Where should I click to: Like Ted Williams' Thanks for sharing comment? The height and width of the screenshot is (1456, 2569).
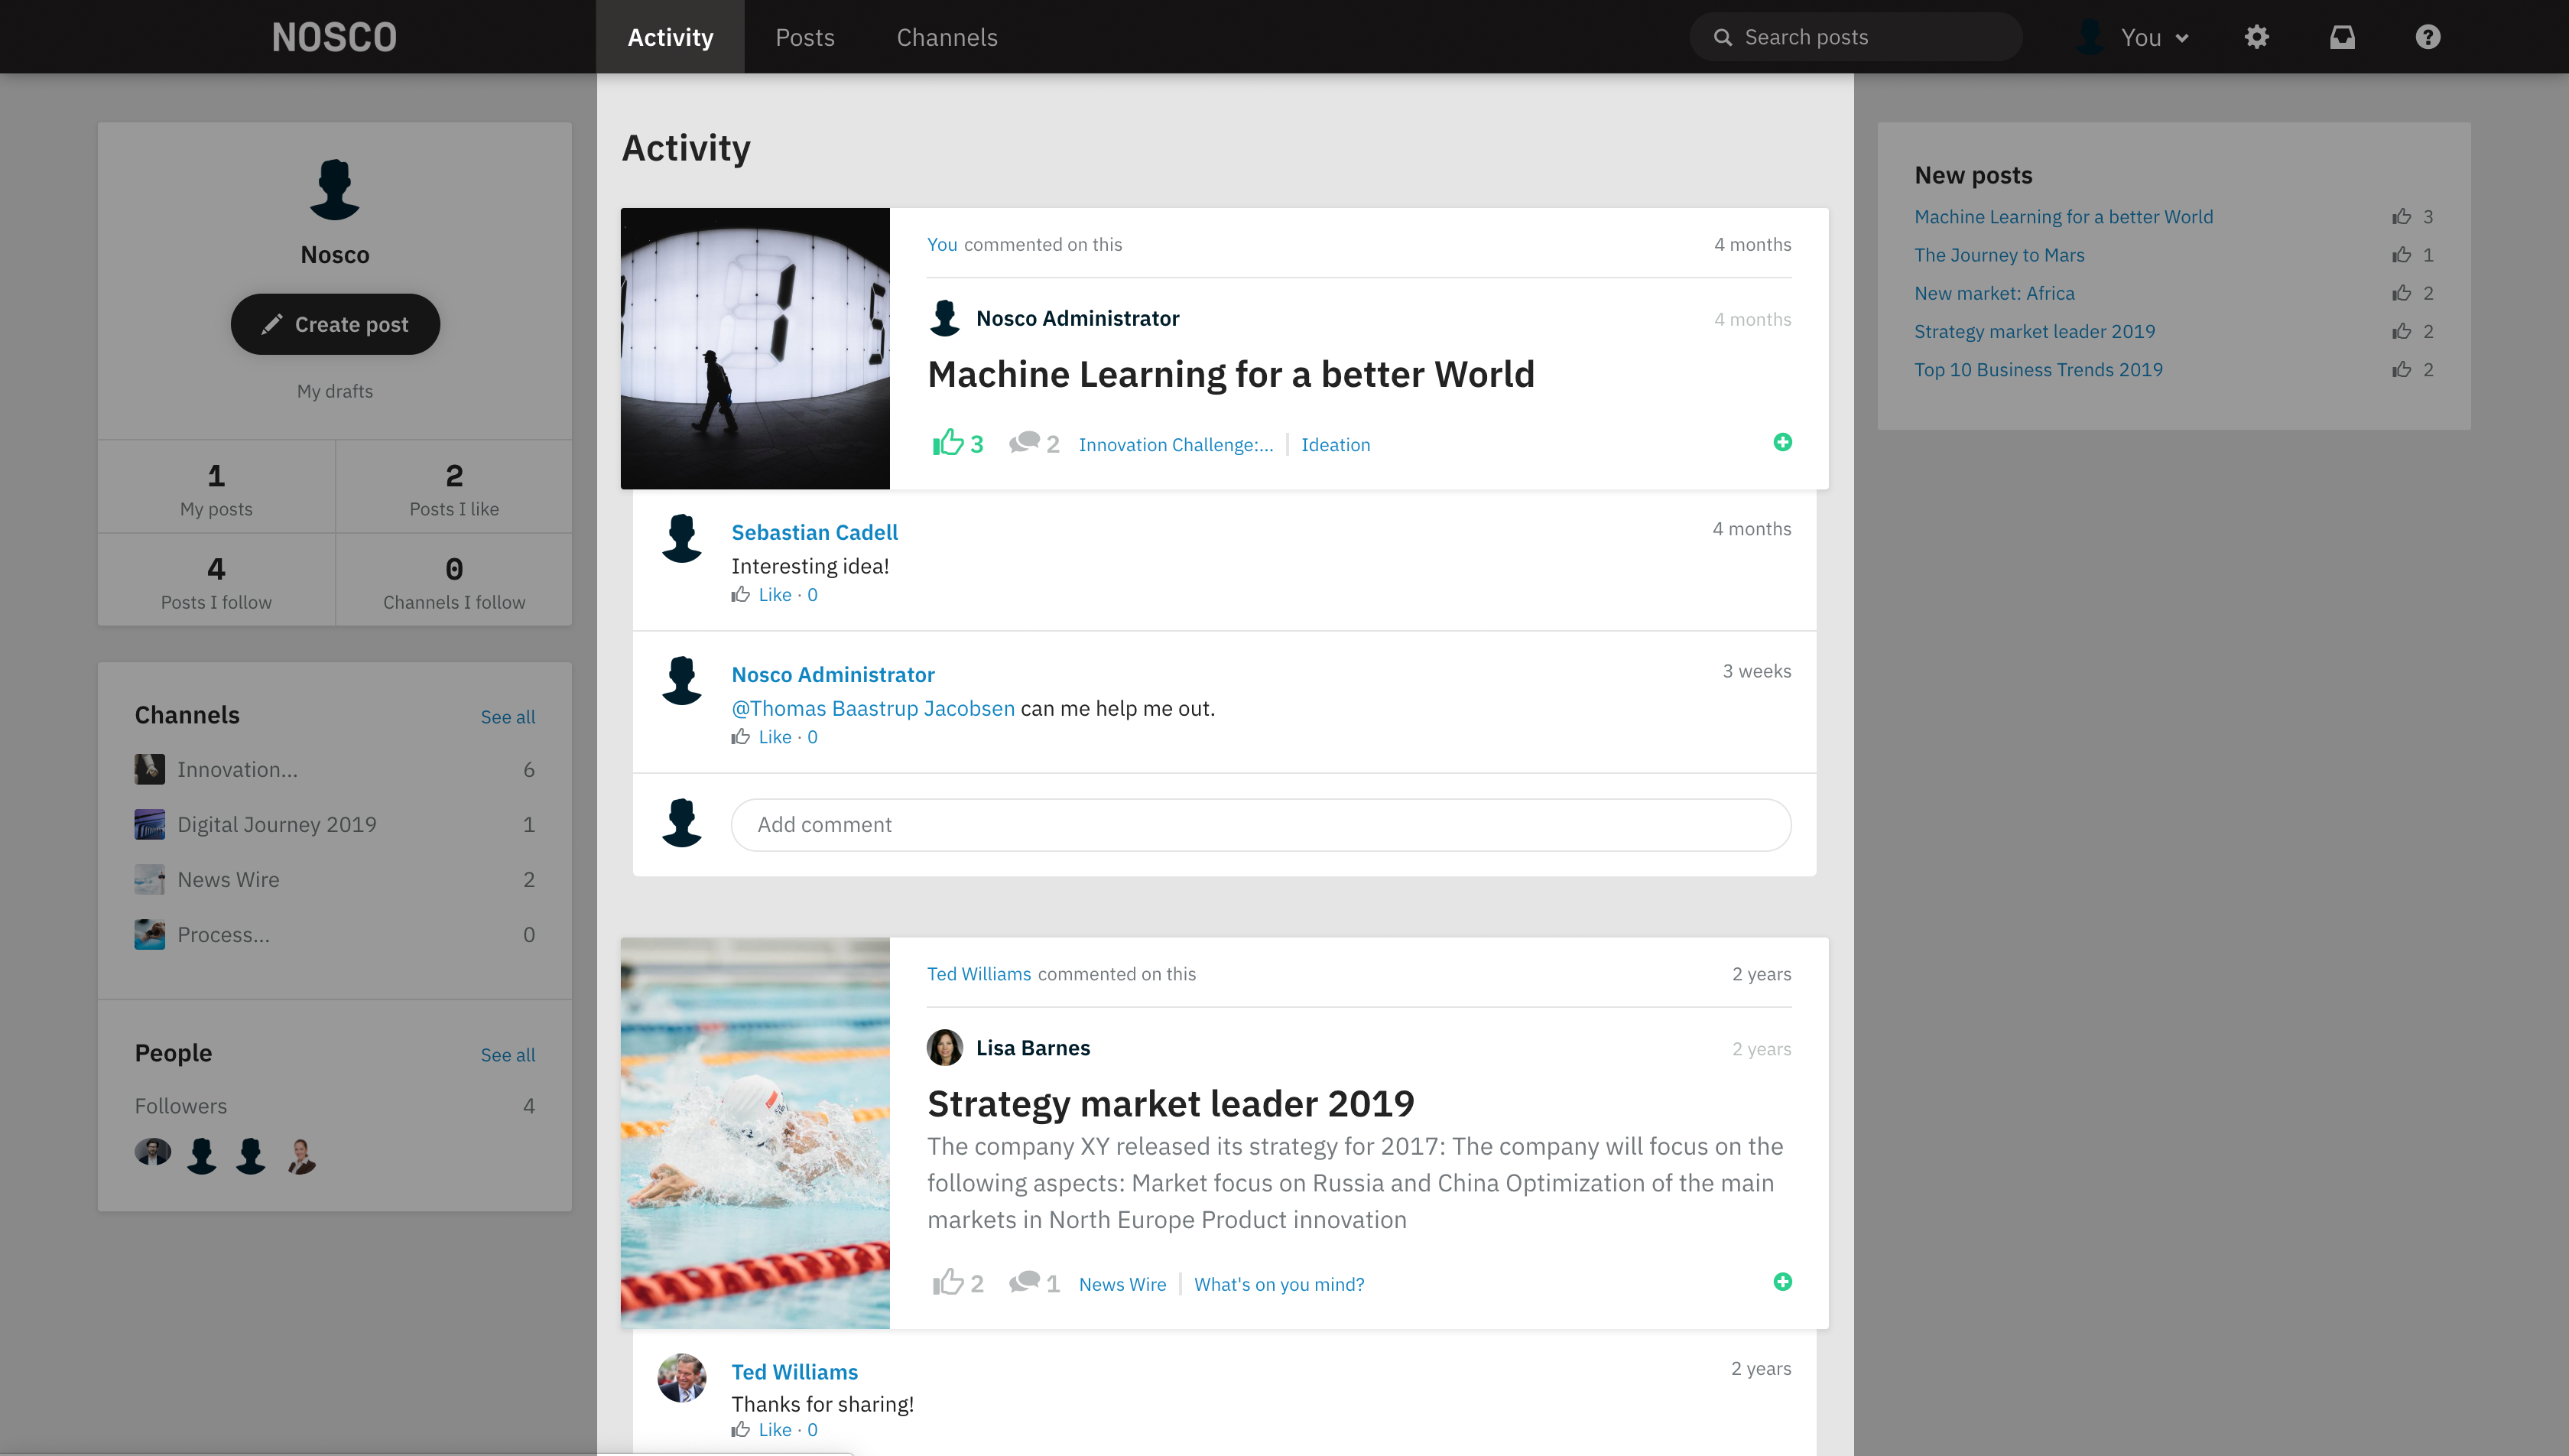pos(775,1430)
